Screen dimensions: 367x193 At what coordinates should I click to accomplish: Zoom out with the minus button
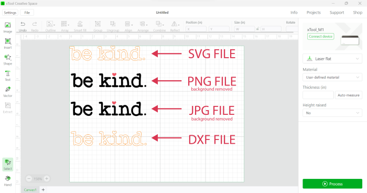(29, 179)
